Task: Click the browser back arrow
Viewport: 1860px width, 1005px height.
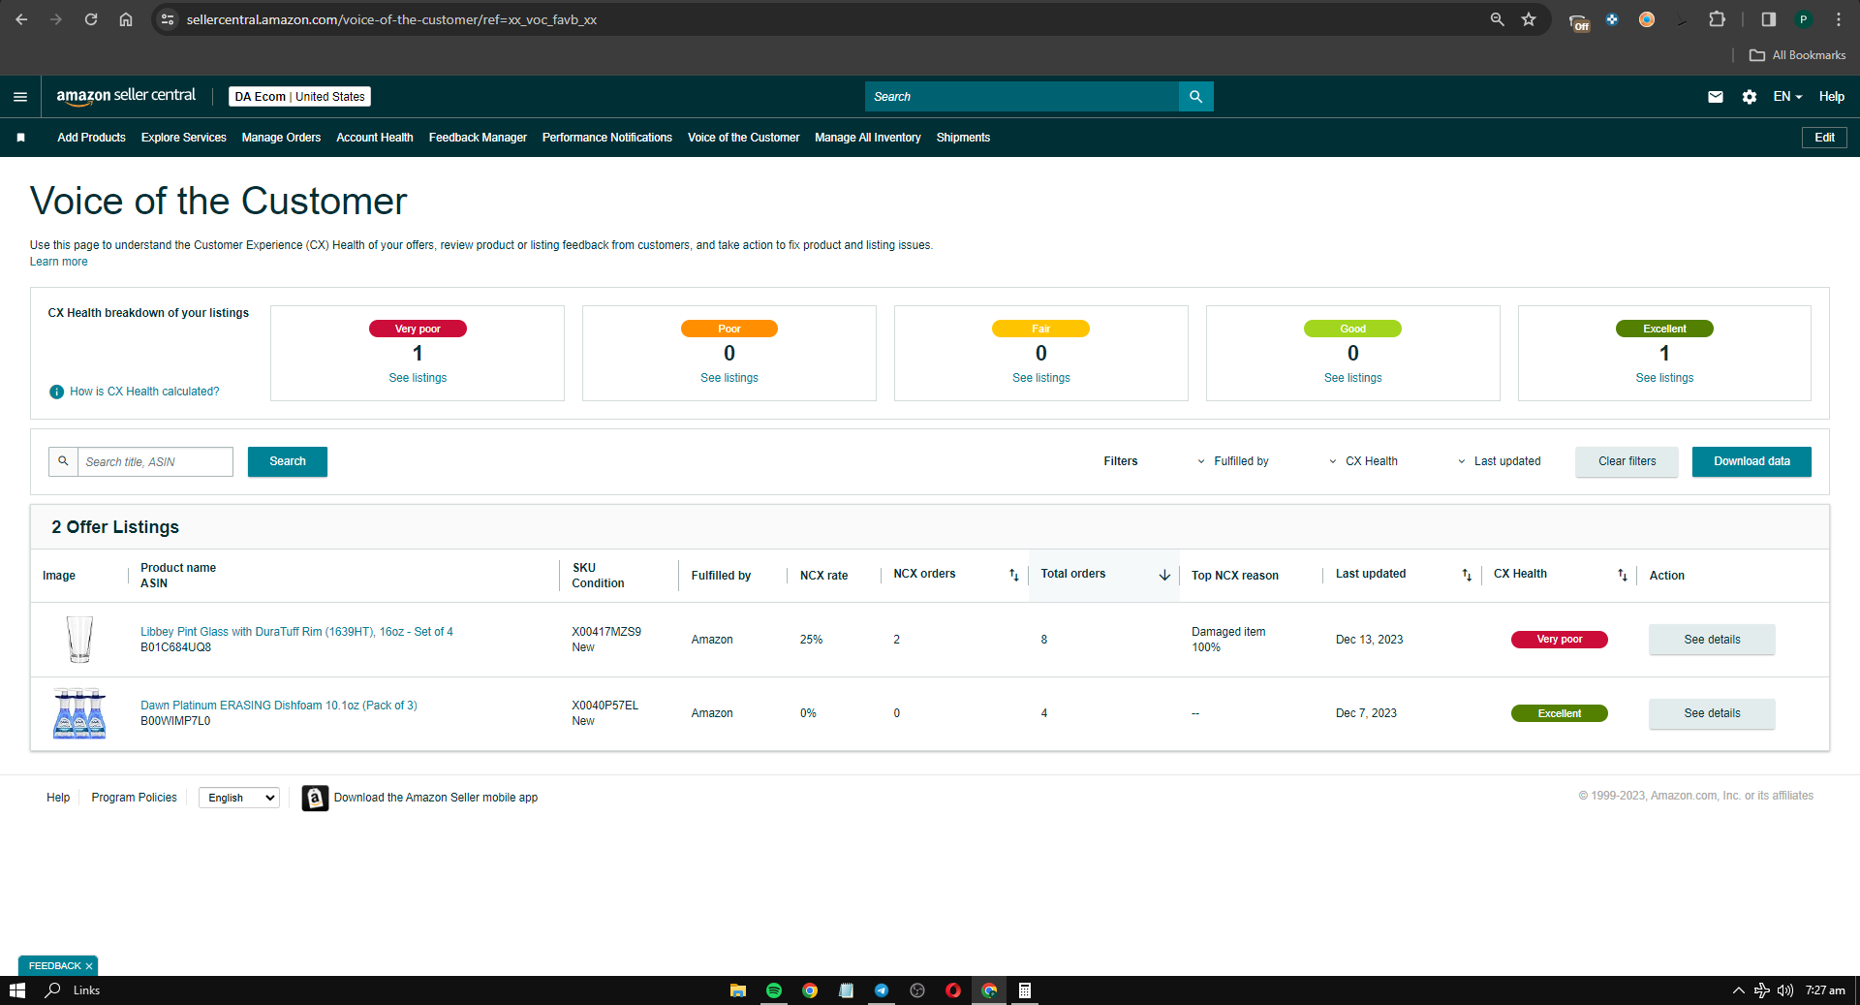Action: pyautogui.click(x=21, y=19)
